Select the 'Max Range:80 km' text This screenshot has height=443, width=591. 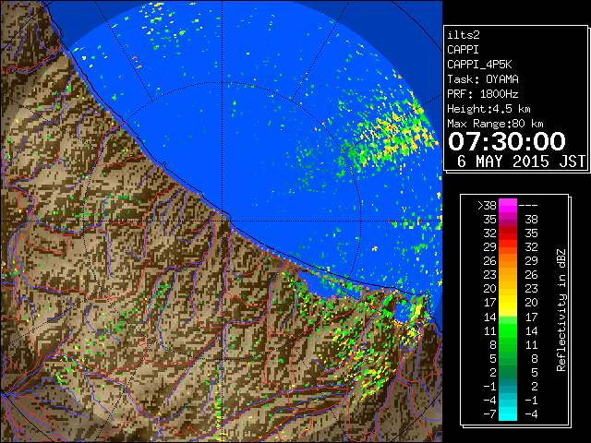pos(495,124)
